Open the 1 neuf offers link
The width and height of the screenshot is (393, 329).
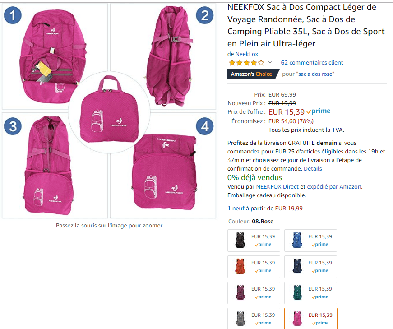[x=236, y=208]
